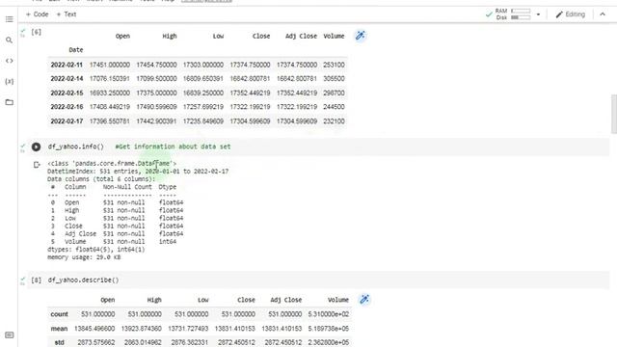Click the 'dtypes: float64(5), int64(1)' line
The image size is (617, 347).
coord(96,250)
